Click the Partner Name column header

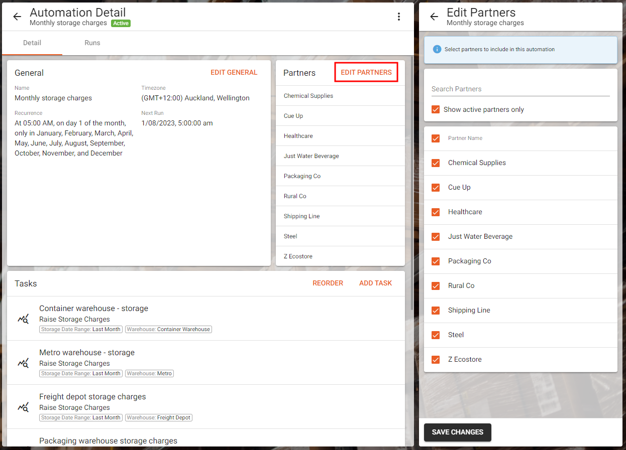(x=465, y=138)
